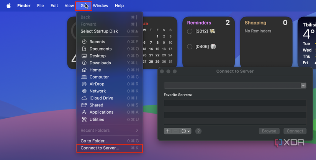Image resolution: width=316 pixels, height=160 pixels.
Task: Add server to favorites with plus button
Action: [168, 131]
